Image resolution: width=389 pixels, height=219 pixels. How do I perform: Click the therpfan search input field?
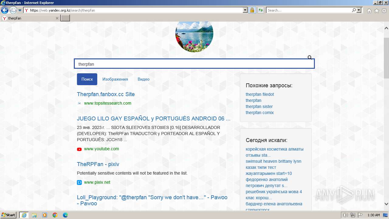coord(194,64)
